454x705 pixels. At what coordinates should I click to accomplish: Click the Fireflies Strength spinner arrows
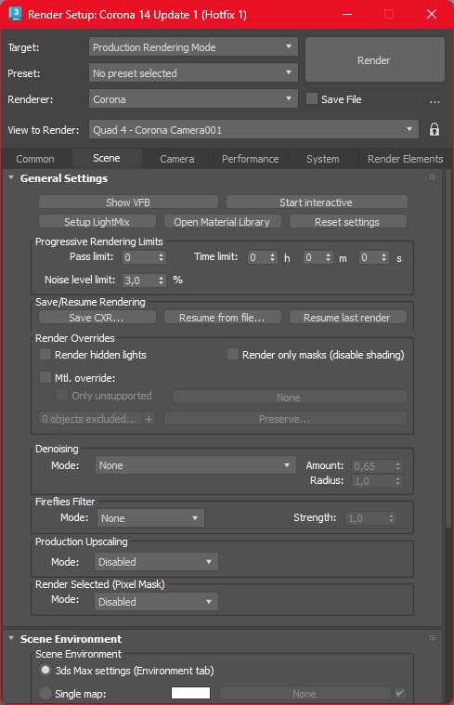click(392, 518)
